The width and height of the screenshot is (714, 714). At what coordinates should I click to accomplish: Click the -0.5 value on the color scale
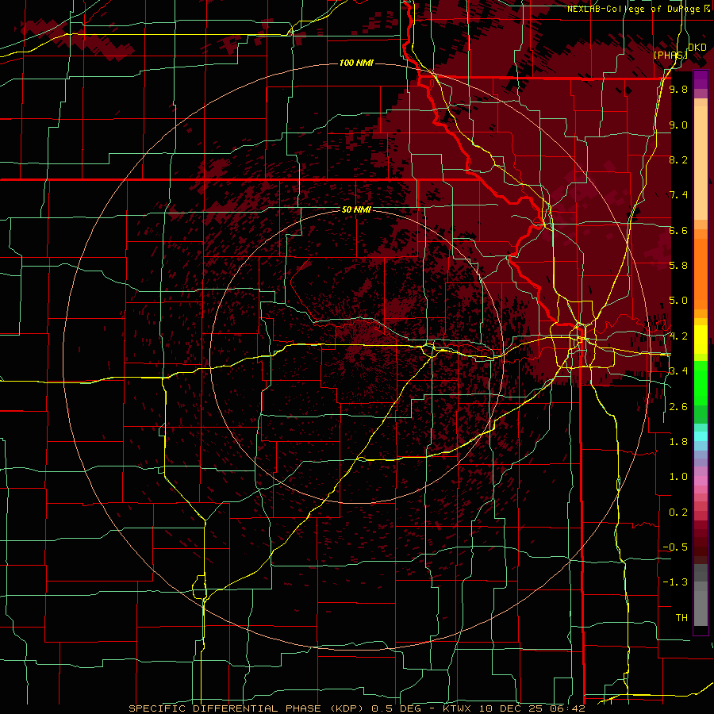pos(675,547)
